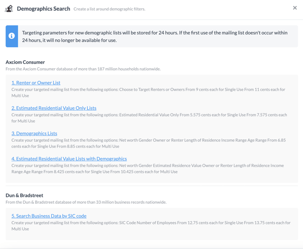Click the info icon in blue banner
This screenshot has width=303, height=249.
(x=12, y=36)
